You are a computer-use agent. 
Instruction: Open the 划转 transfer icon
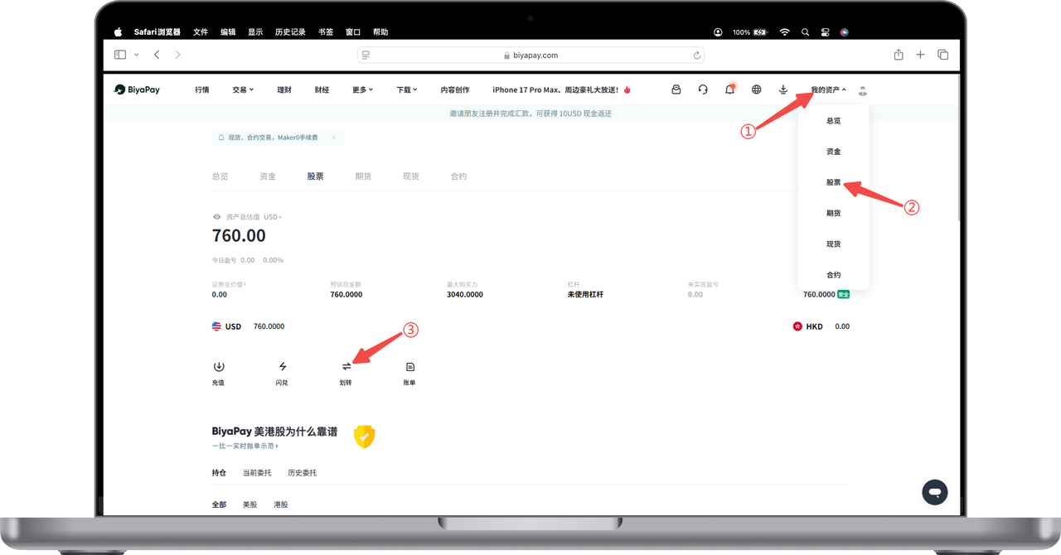346,367
